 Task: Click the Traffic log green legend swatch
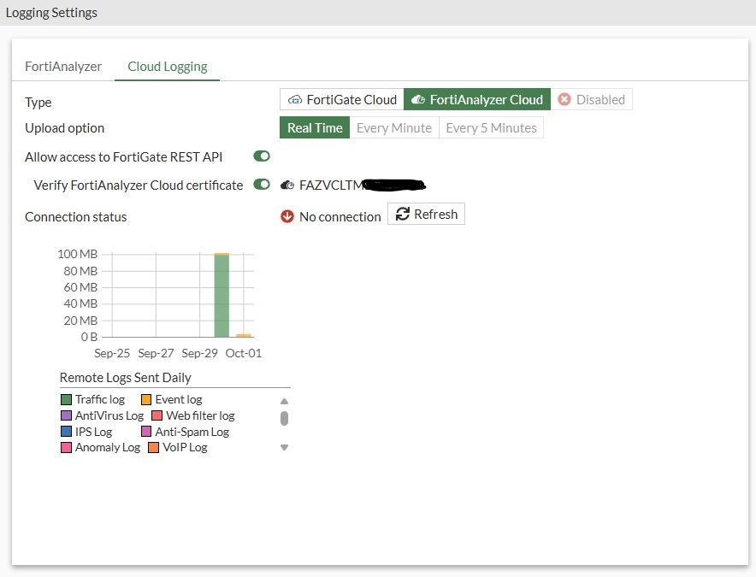point(66,399)
